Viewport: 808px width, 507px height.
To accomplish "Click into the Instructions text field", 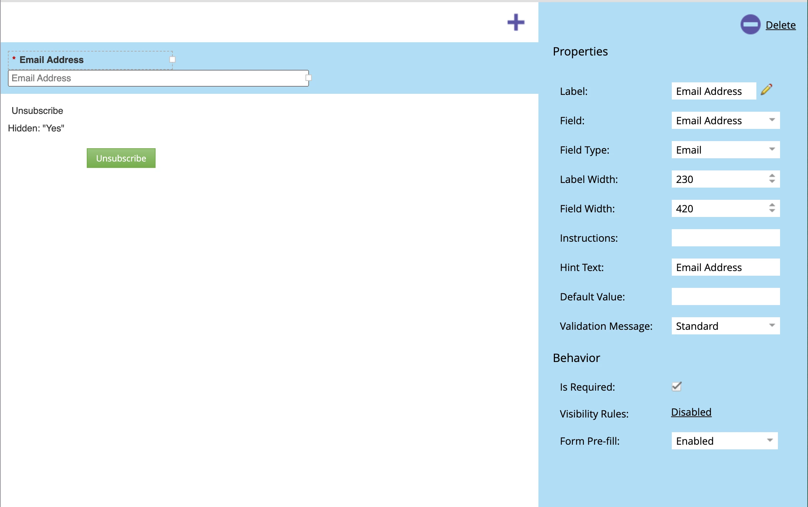I will coord(725,238).
